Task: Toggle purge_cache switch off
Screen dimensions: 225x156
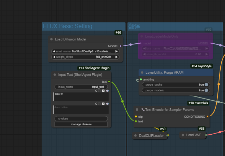Action: [206, 84]
